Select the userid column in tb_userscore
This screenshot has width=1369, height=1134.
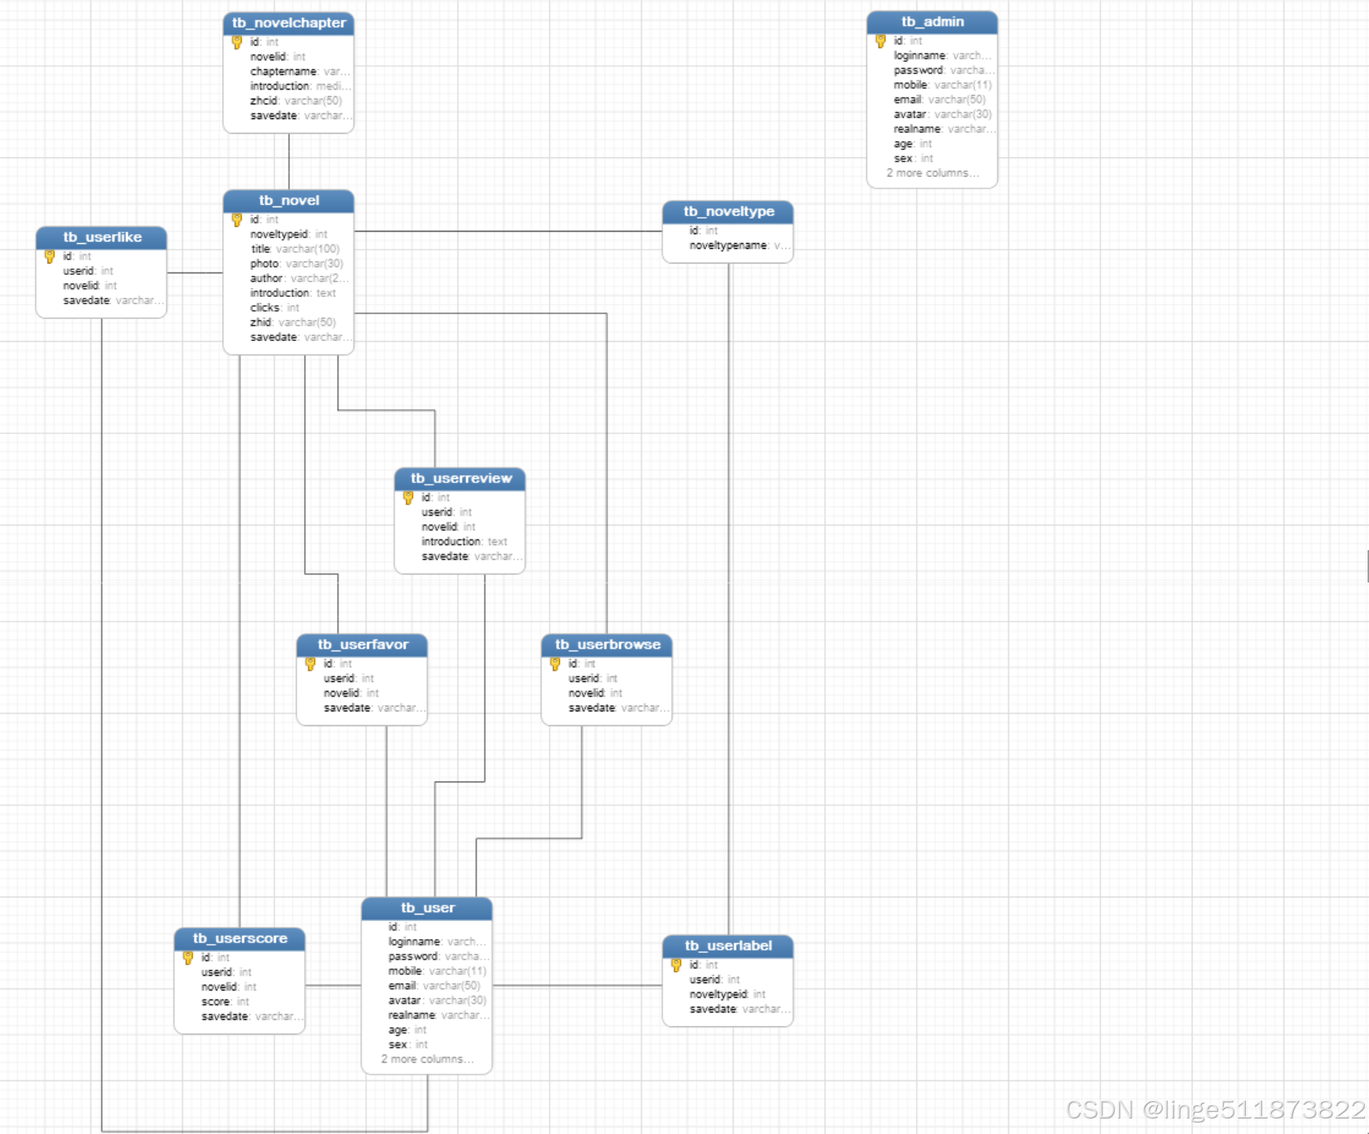click(x=226, y=972)
